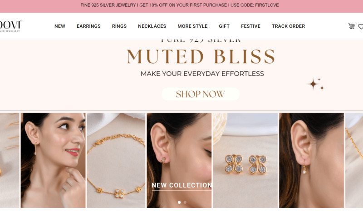Click the TRACK ORDER link
363x218 pixels.
[288, 26]
